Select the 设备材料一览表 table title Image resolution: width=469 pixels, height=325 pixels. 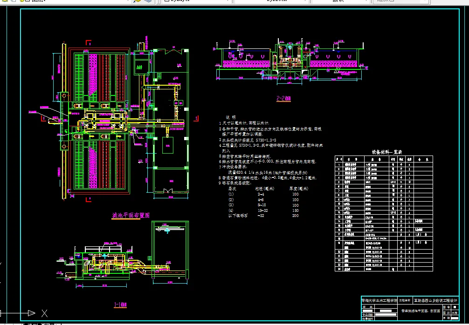point(387,152)
